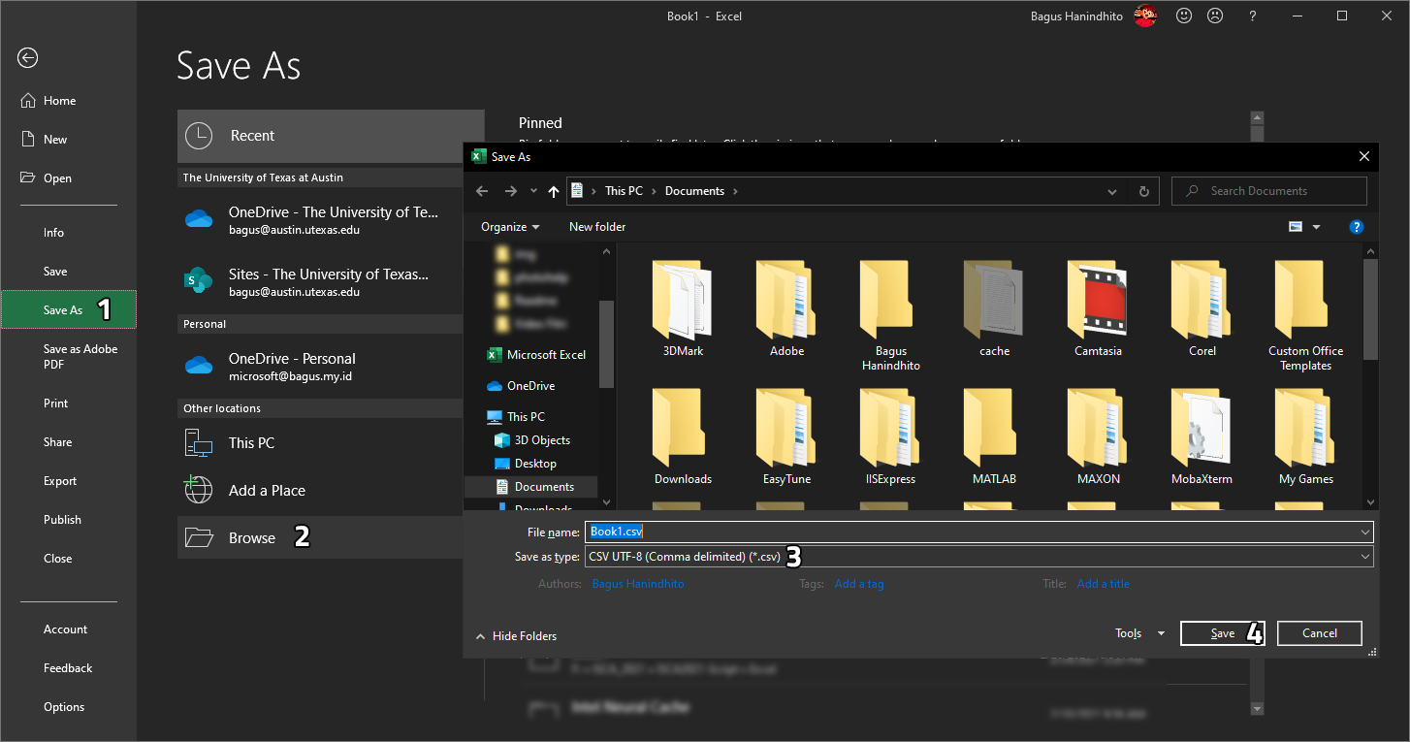Select the Adobe folder
The image size is (1410, 742).
coord(787,308)
